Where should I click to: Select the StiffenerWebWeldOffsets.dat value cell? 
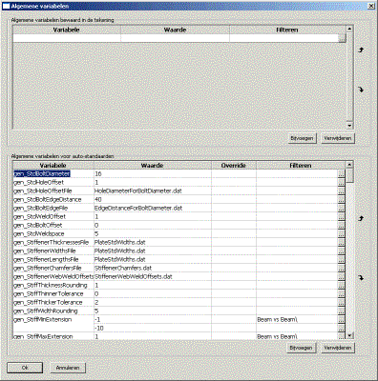click(153, 276)
